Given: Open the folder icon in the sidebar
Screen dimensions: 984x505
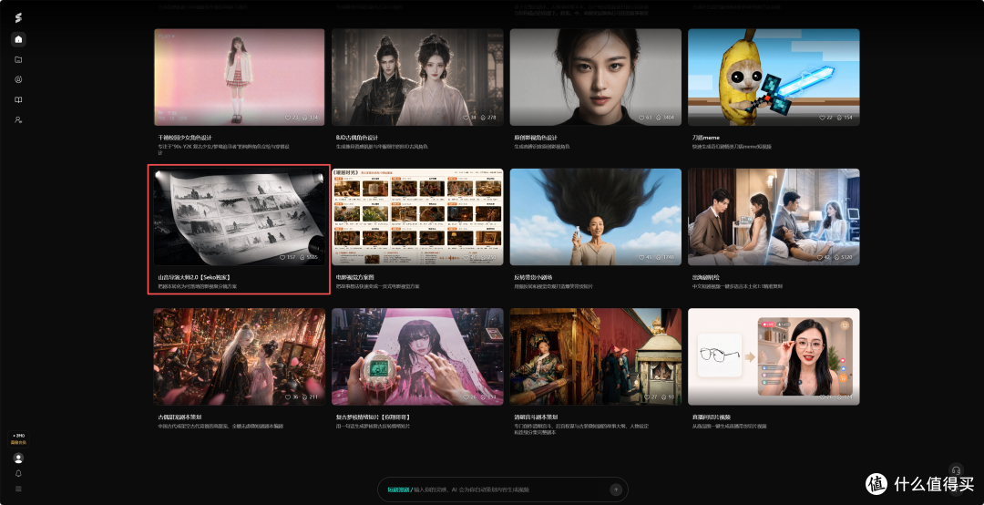Looking at the screenshot, I should pyautogui.click(x=18, y=59).
